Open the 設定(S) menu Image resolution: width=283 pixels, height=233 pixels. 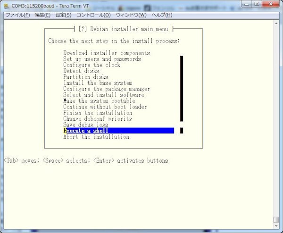coord(64,15)
